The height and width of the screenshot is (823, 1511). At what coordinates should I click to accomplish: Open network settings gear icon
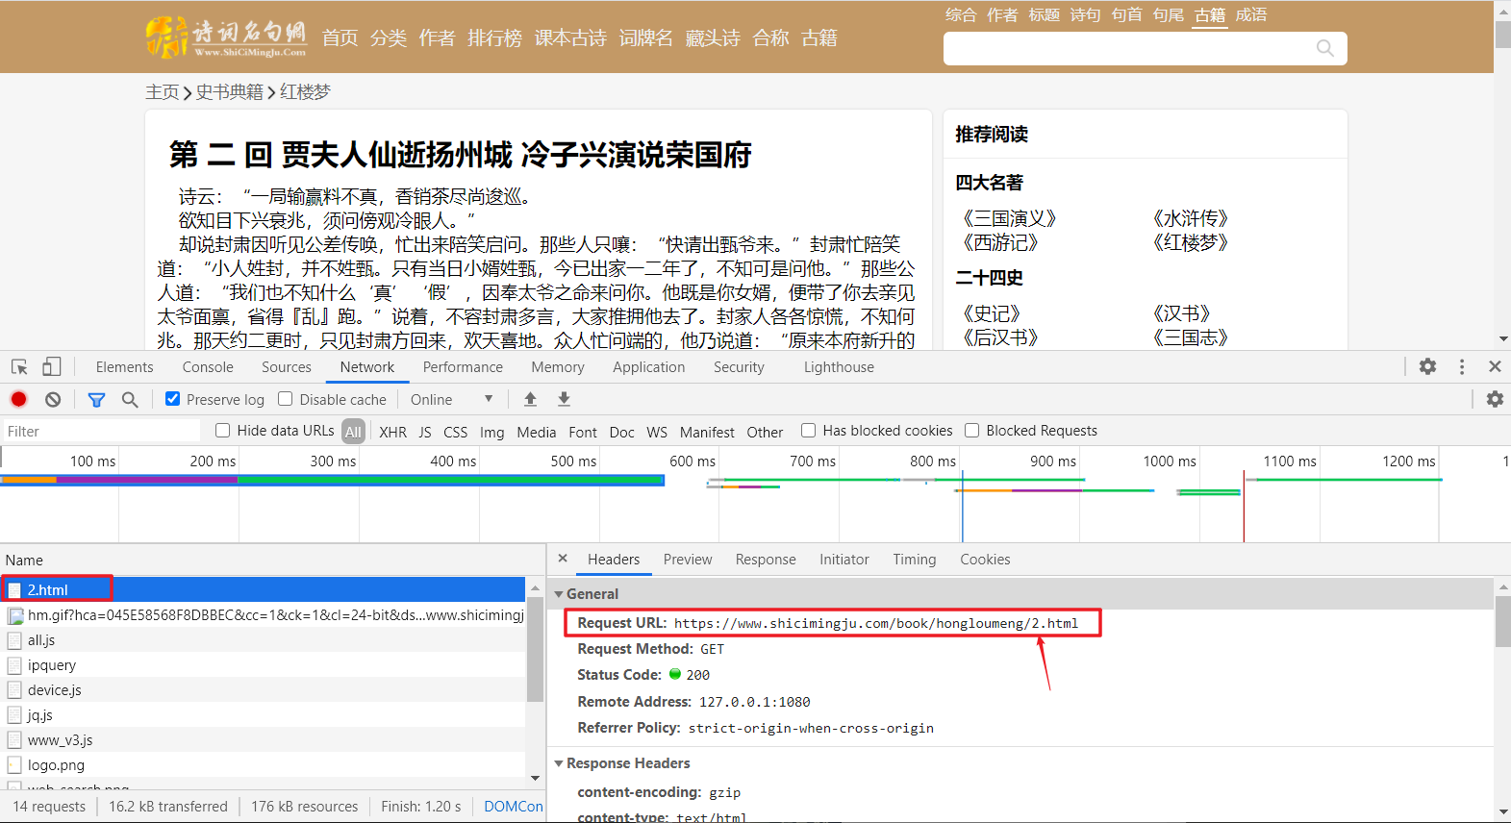(x=1495, y=399)
